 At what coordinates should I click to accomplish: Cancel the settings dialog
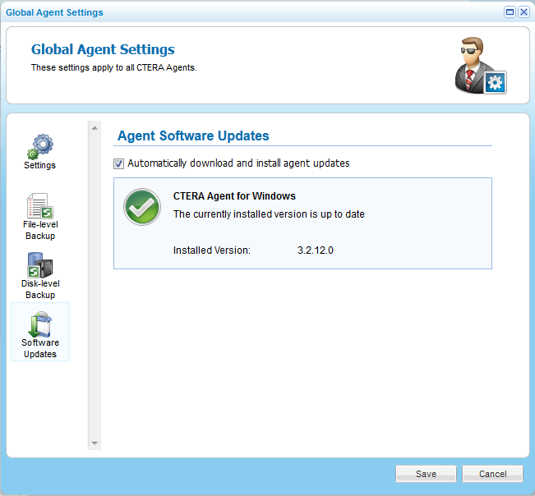492,474
